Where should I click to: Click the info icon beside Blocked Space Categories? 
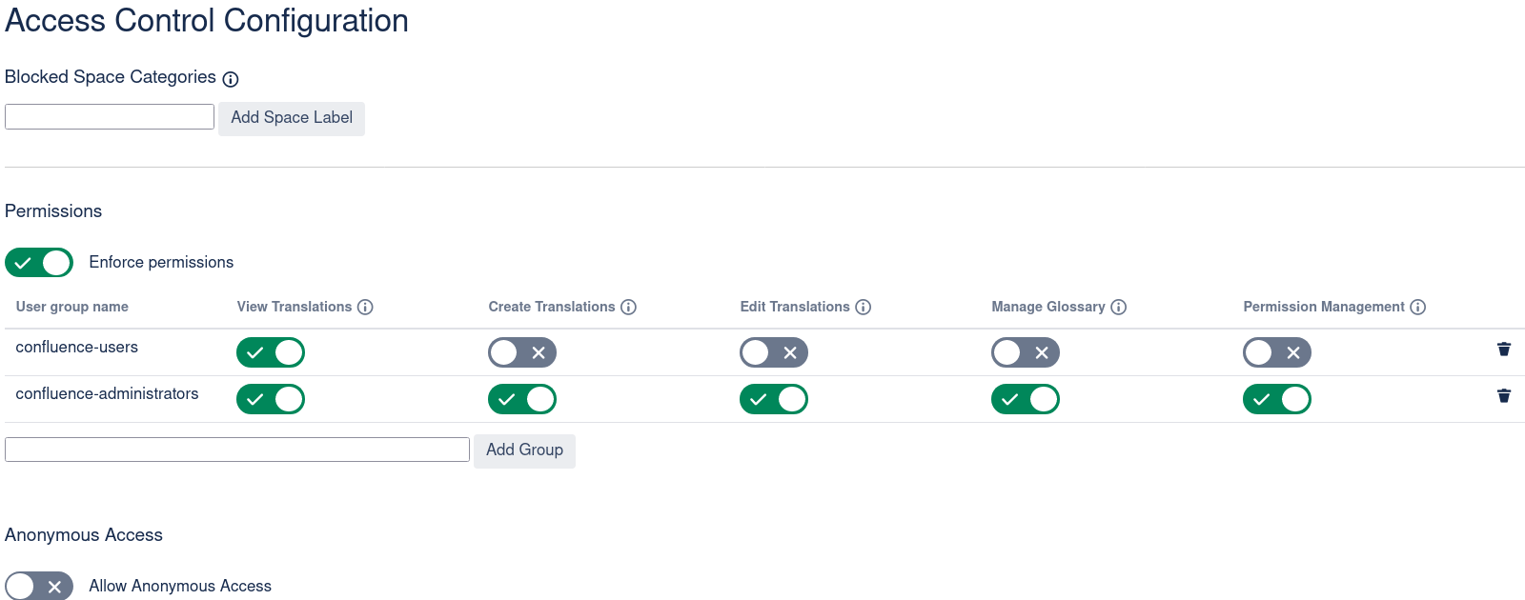(x=231, y=79)
